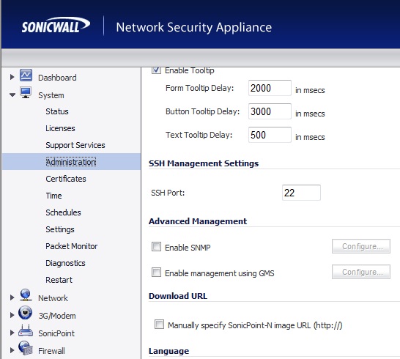Click the Button Tooltip Delay field
The image size is (400, 359).
[x=270, y=111]
